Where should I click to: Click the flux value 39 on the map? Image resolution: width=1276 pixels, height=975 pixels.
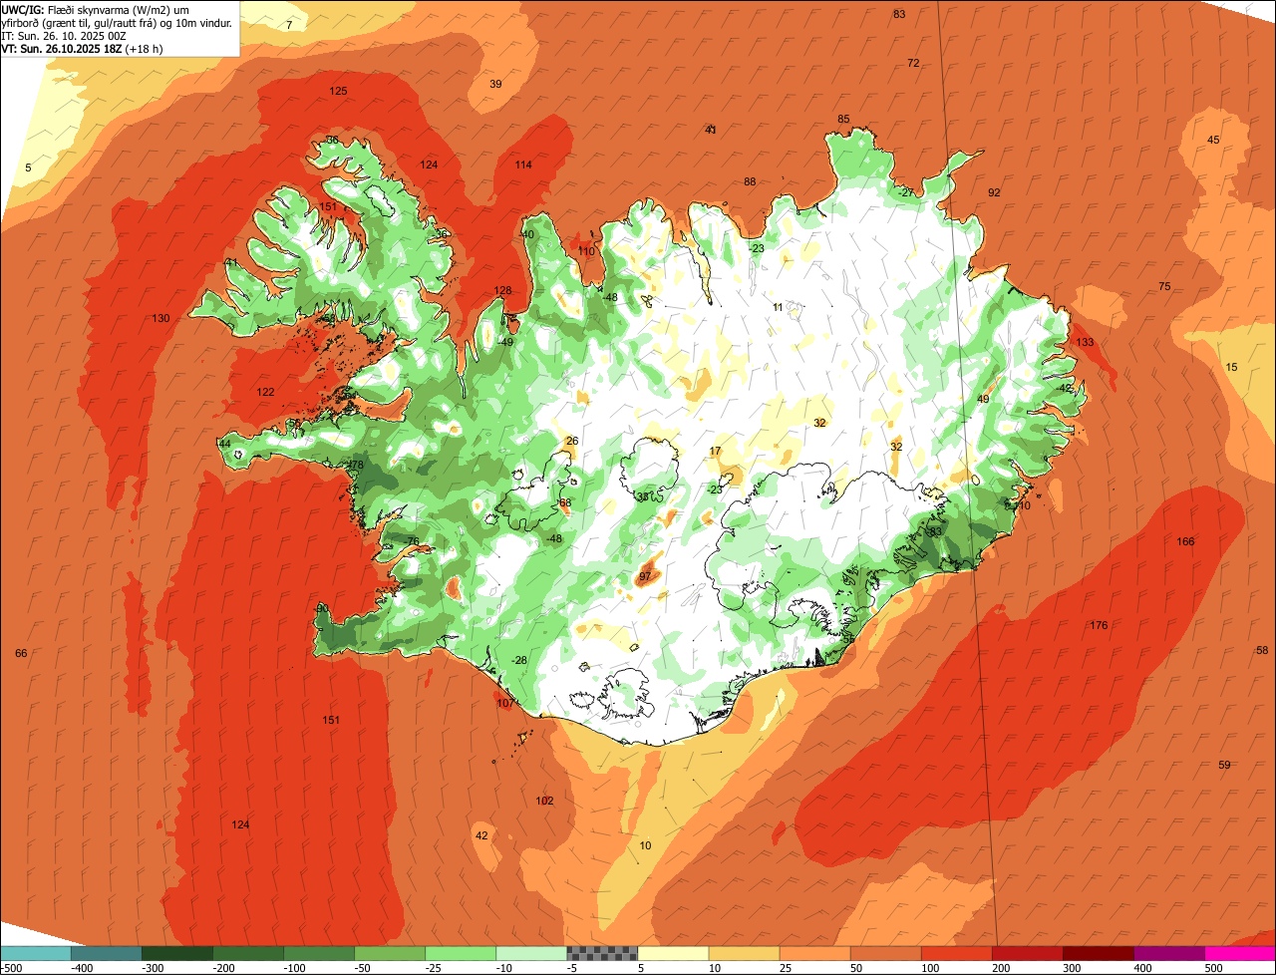coord(495,84)
